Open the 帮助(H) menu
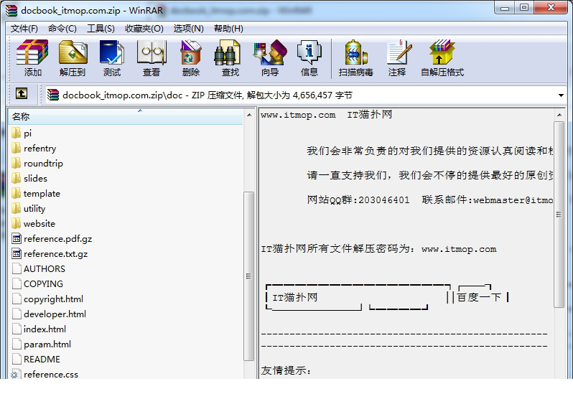Image resolution: width=573 pixels, height=394 pixels. (228, 29)
